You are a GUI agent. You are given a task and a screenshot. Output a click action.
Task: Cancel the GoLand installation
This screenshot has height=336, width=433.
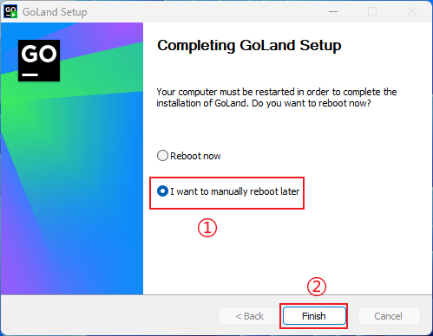(389, 316)
